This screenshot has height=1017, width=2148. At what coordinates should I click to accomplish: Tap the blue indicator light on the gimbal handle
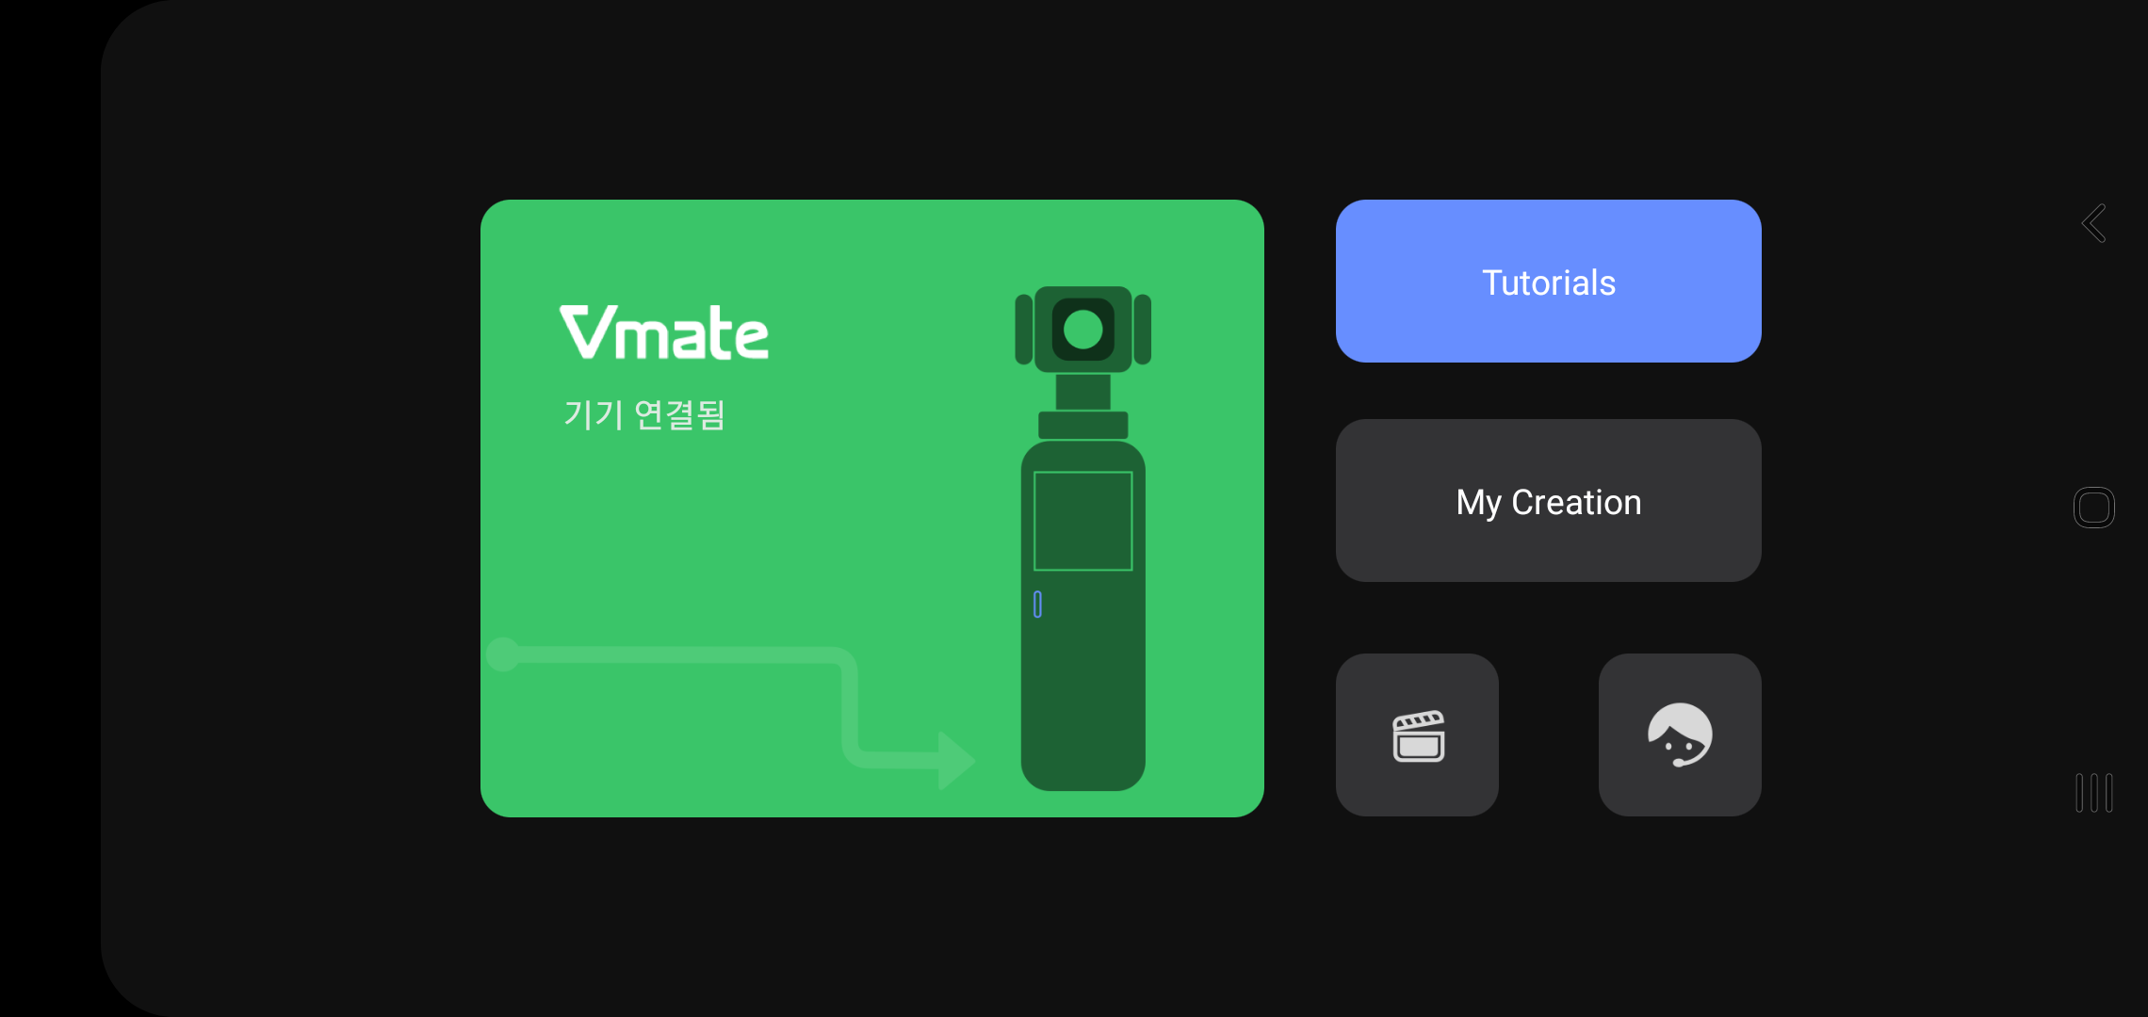[x=1037, y=604]
